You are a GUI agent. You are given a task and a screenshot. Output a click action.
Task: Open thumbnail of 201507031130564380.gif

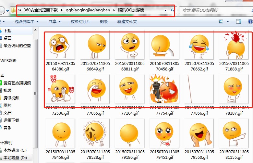[x=60, y=45]
